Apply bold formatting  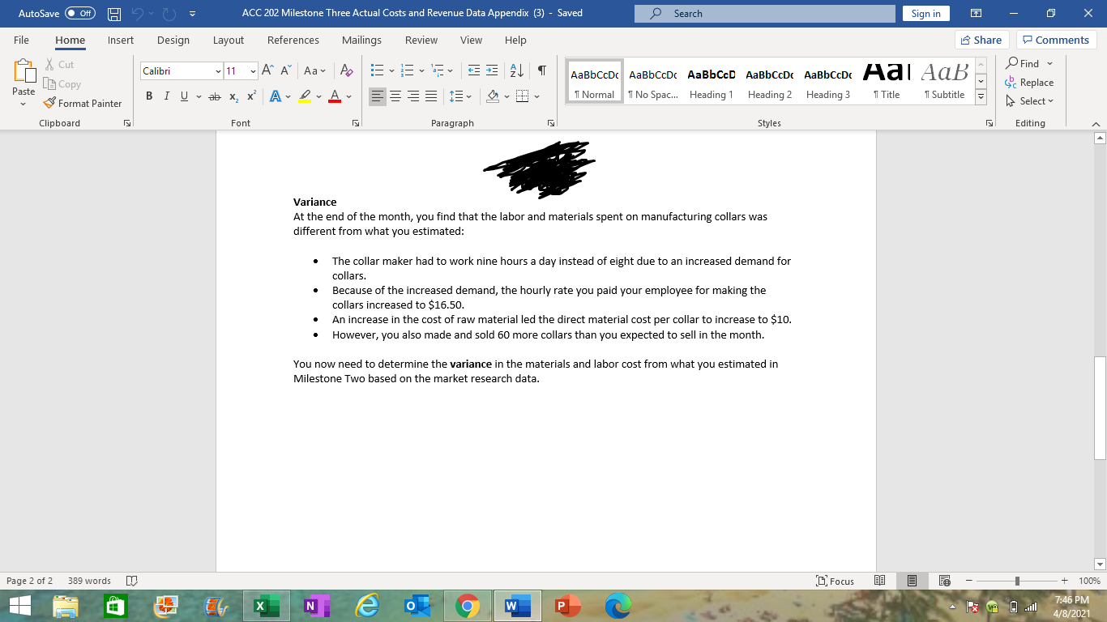point(149,96)
